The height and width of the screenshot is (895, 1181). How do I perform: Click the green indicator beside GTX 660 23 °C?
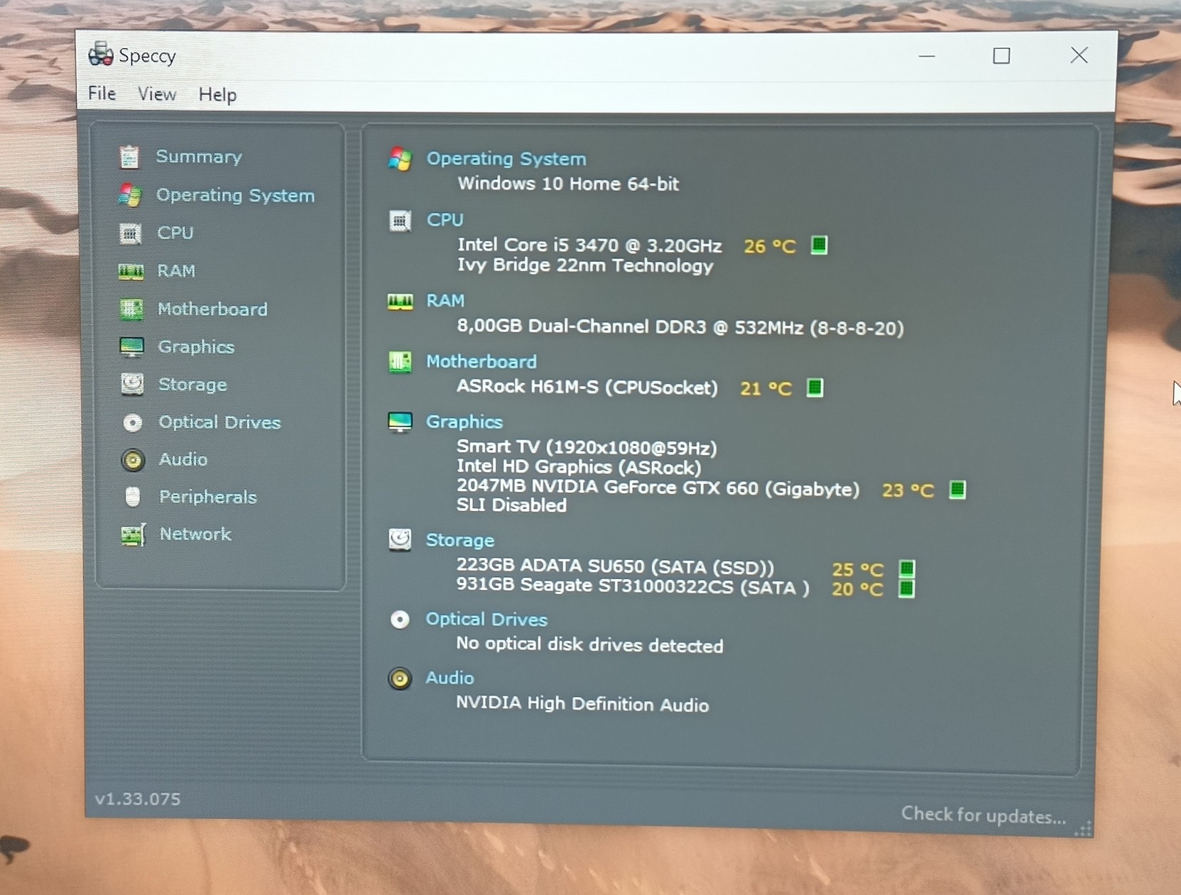(x=957, y=490)
